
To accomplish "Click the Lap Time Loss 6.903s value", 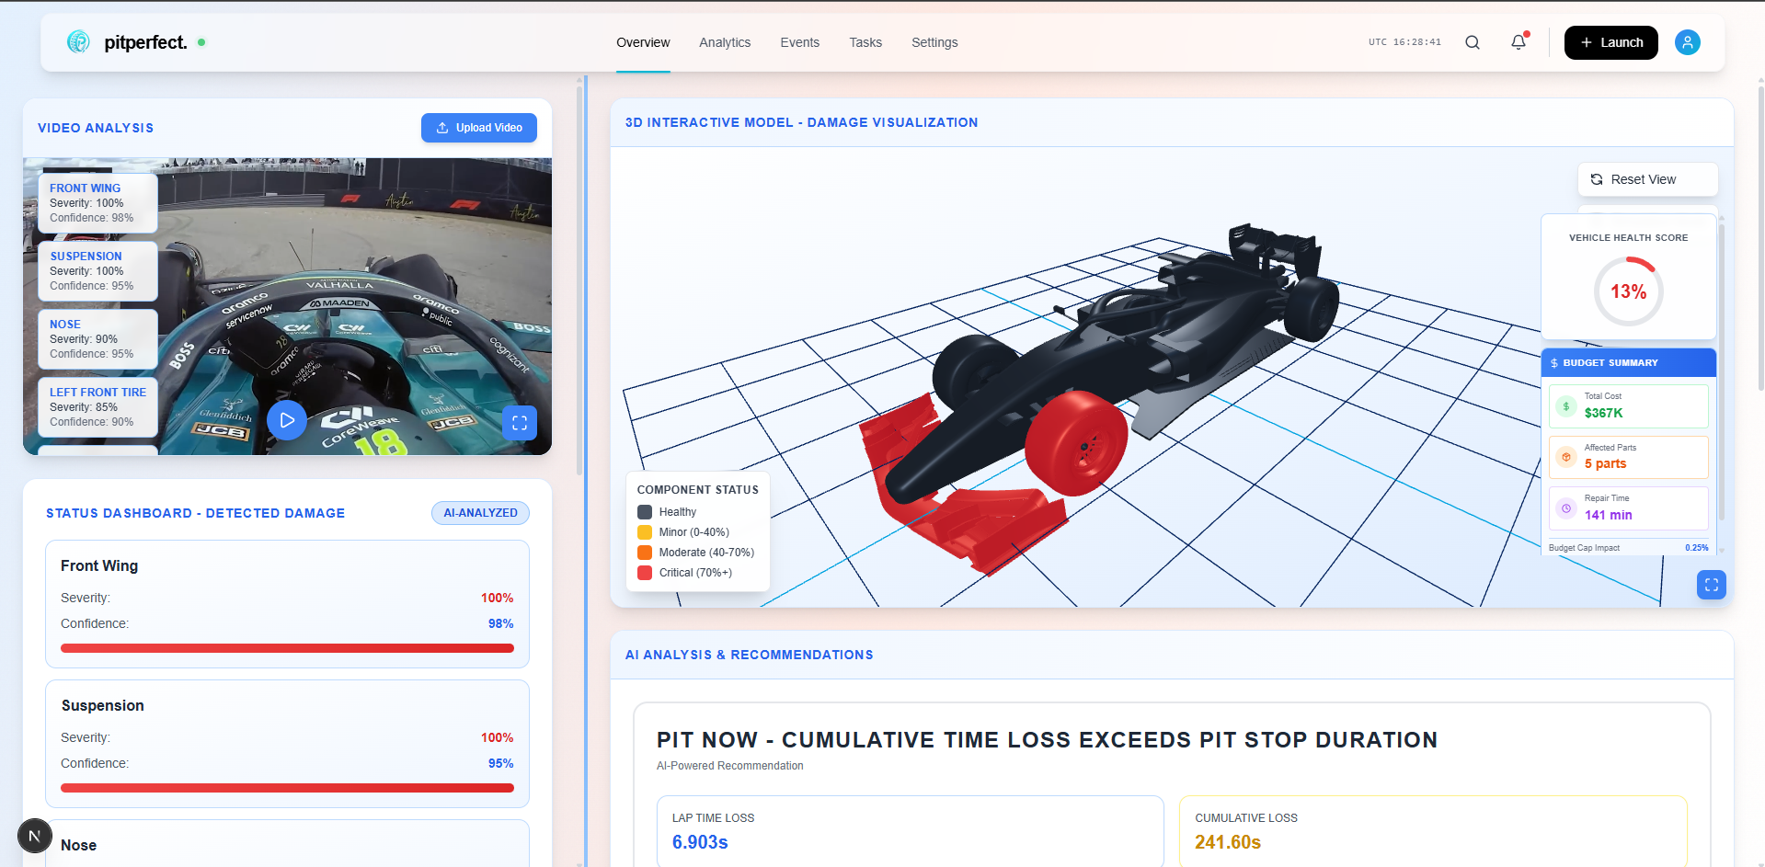I will coord(700,842).
